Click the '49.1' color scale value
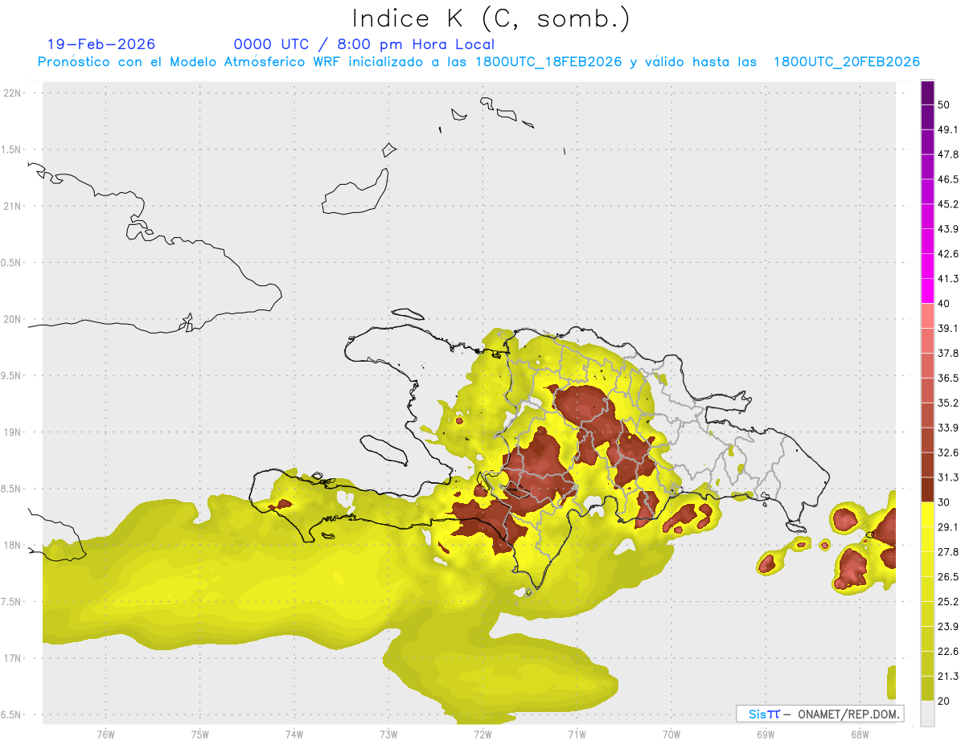Viewport: 965px width, 745px height. click(948, 129)
